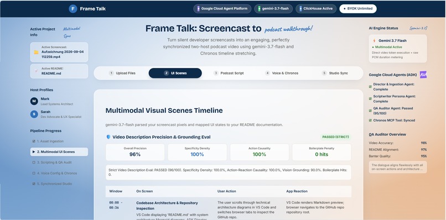Click the step number 5 circle icon
Screen dimensions: 446x220
324,73
